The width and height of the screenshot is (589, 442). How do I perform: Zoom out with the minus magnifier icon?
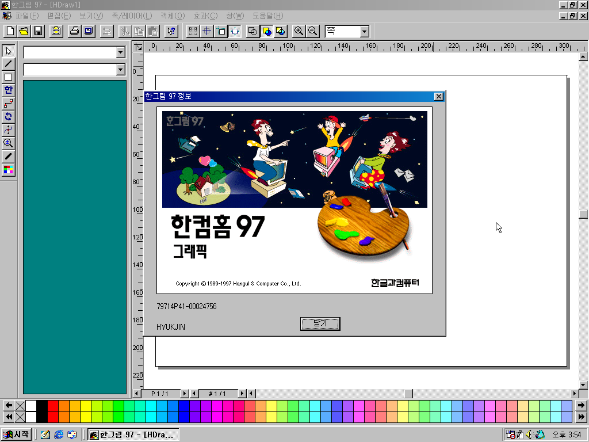point(312,31)
